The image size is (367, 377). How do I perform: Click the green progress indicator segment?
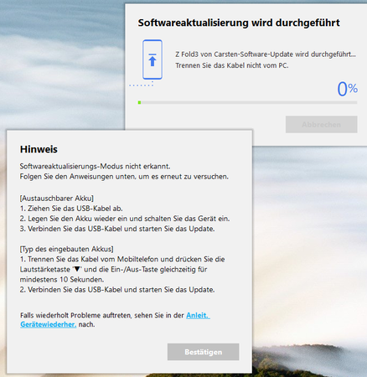pos(139,102)
